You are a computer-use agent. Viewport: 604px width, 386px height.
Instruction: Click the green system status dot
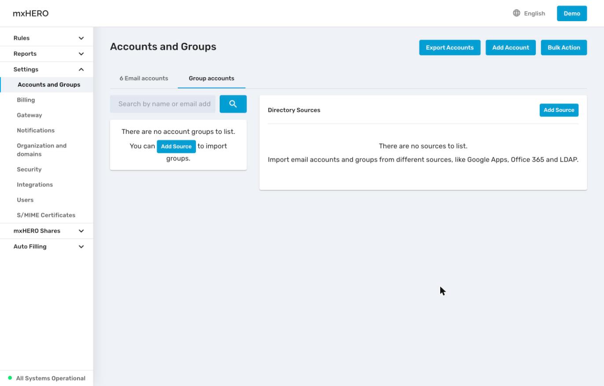[x=10, y=378]
